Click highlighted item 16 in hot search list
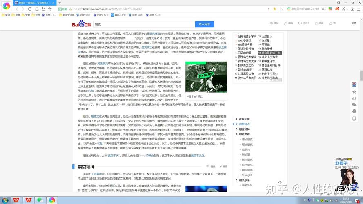Viewport: 363px width, 204px height. [270, 53]
